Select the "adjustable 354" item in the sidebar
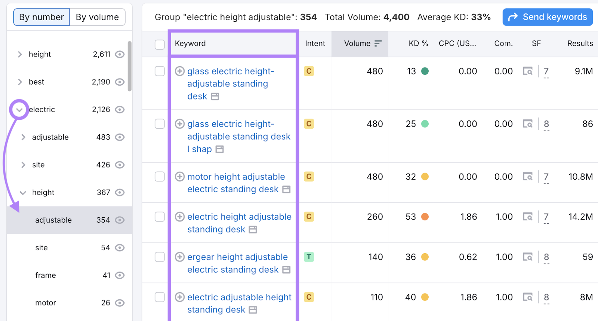Screen dimensions: 598x321 click(53, 220)
